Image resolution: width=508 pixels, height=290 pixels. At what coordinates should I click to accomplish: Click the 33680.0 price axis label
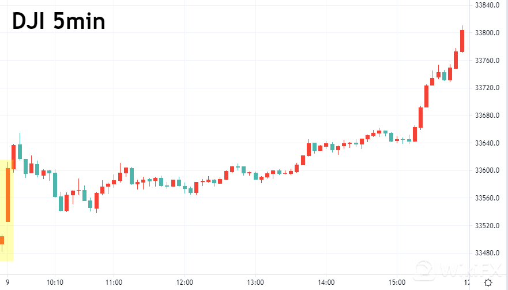(487, 116)
